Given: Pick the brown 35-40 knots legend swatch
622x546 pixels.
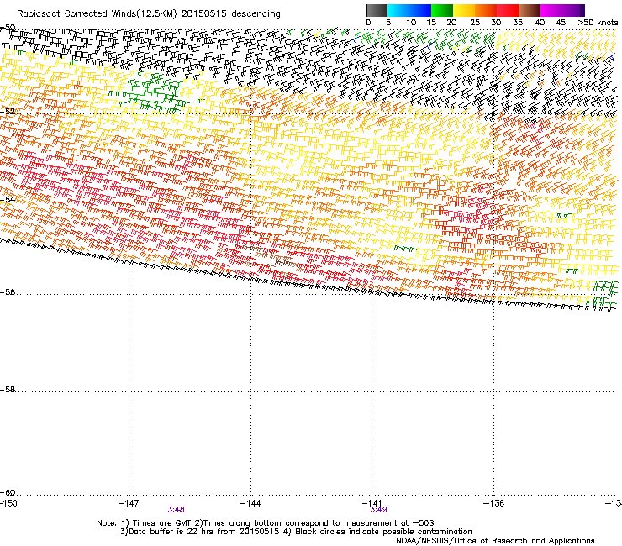Looking at the screenshot, I should [x=530, y=10].
